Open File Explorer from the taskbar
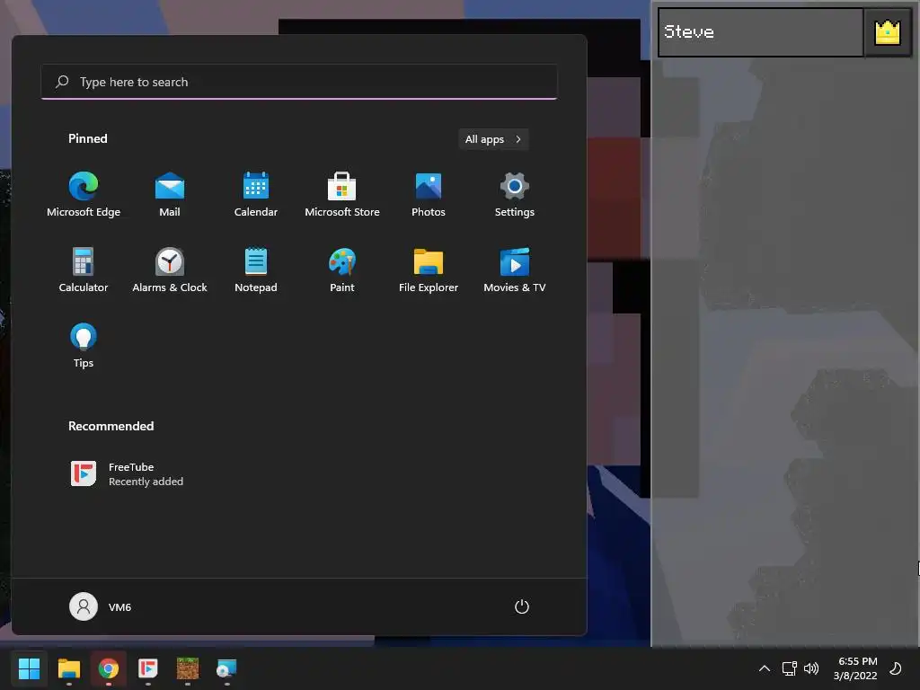Screen dimensions: 920x690 (x=68, y=668)
